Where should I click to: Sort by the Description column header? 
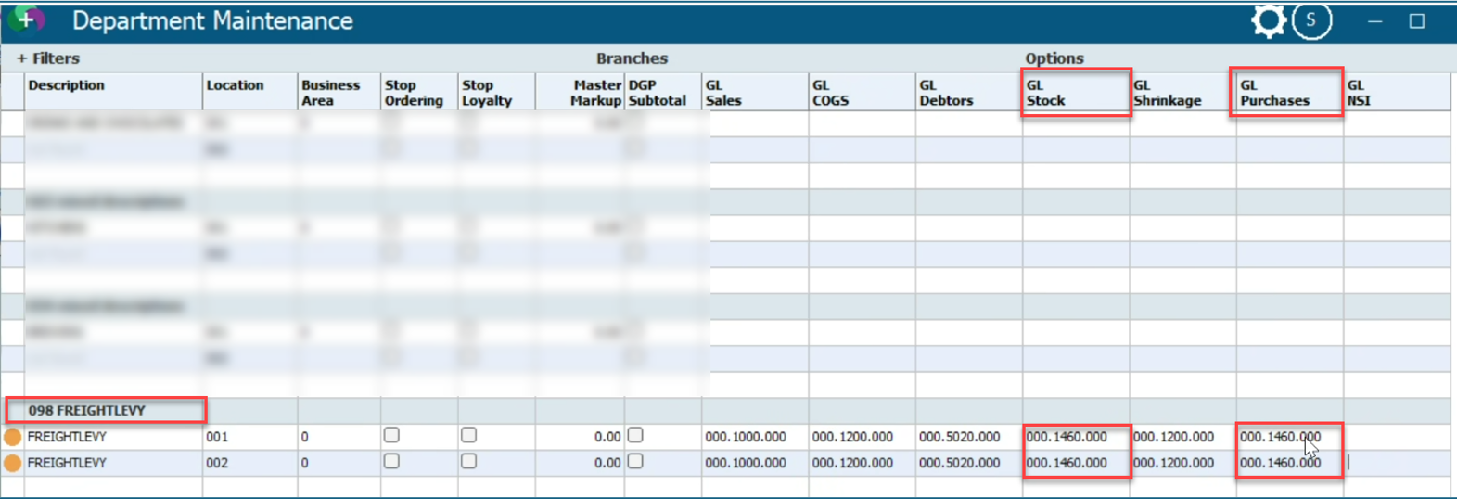pyautogui.click(x=67, y=85)
